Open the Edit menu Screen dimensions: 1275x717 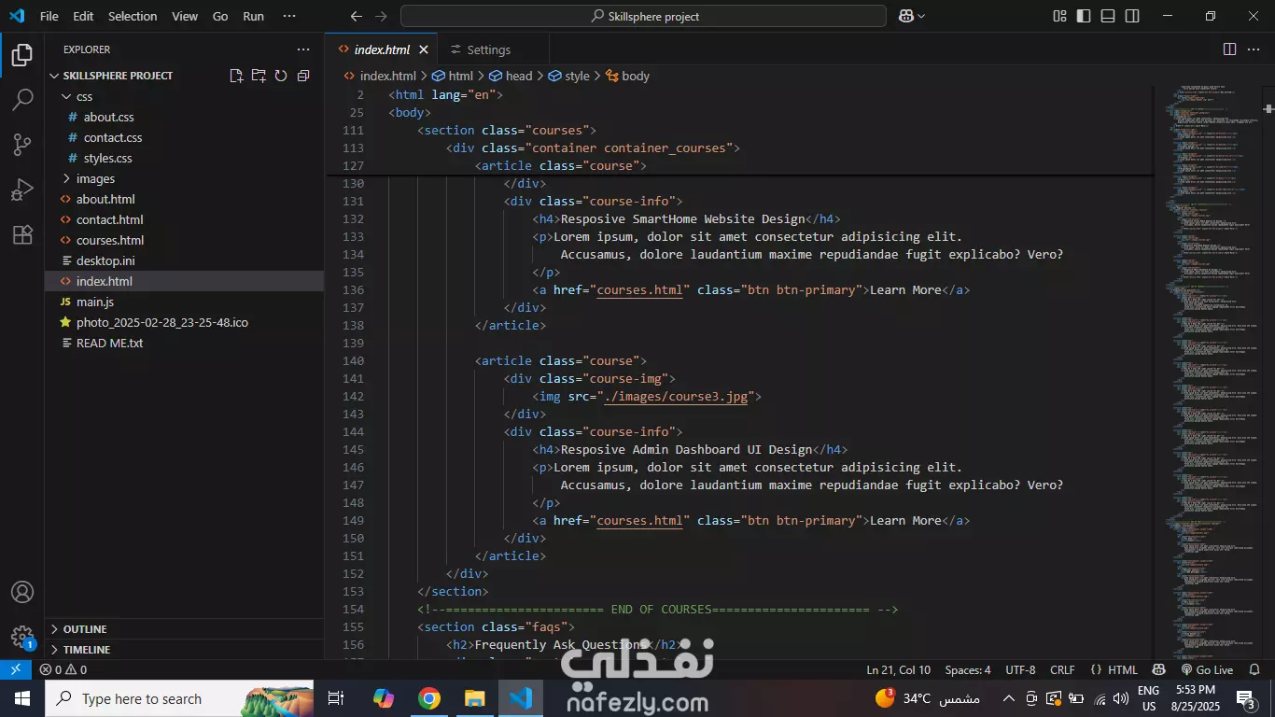83,16
